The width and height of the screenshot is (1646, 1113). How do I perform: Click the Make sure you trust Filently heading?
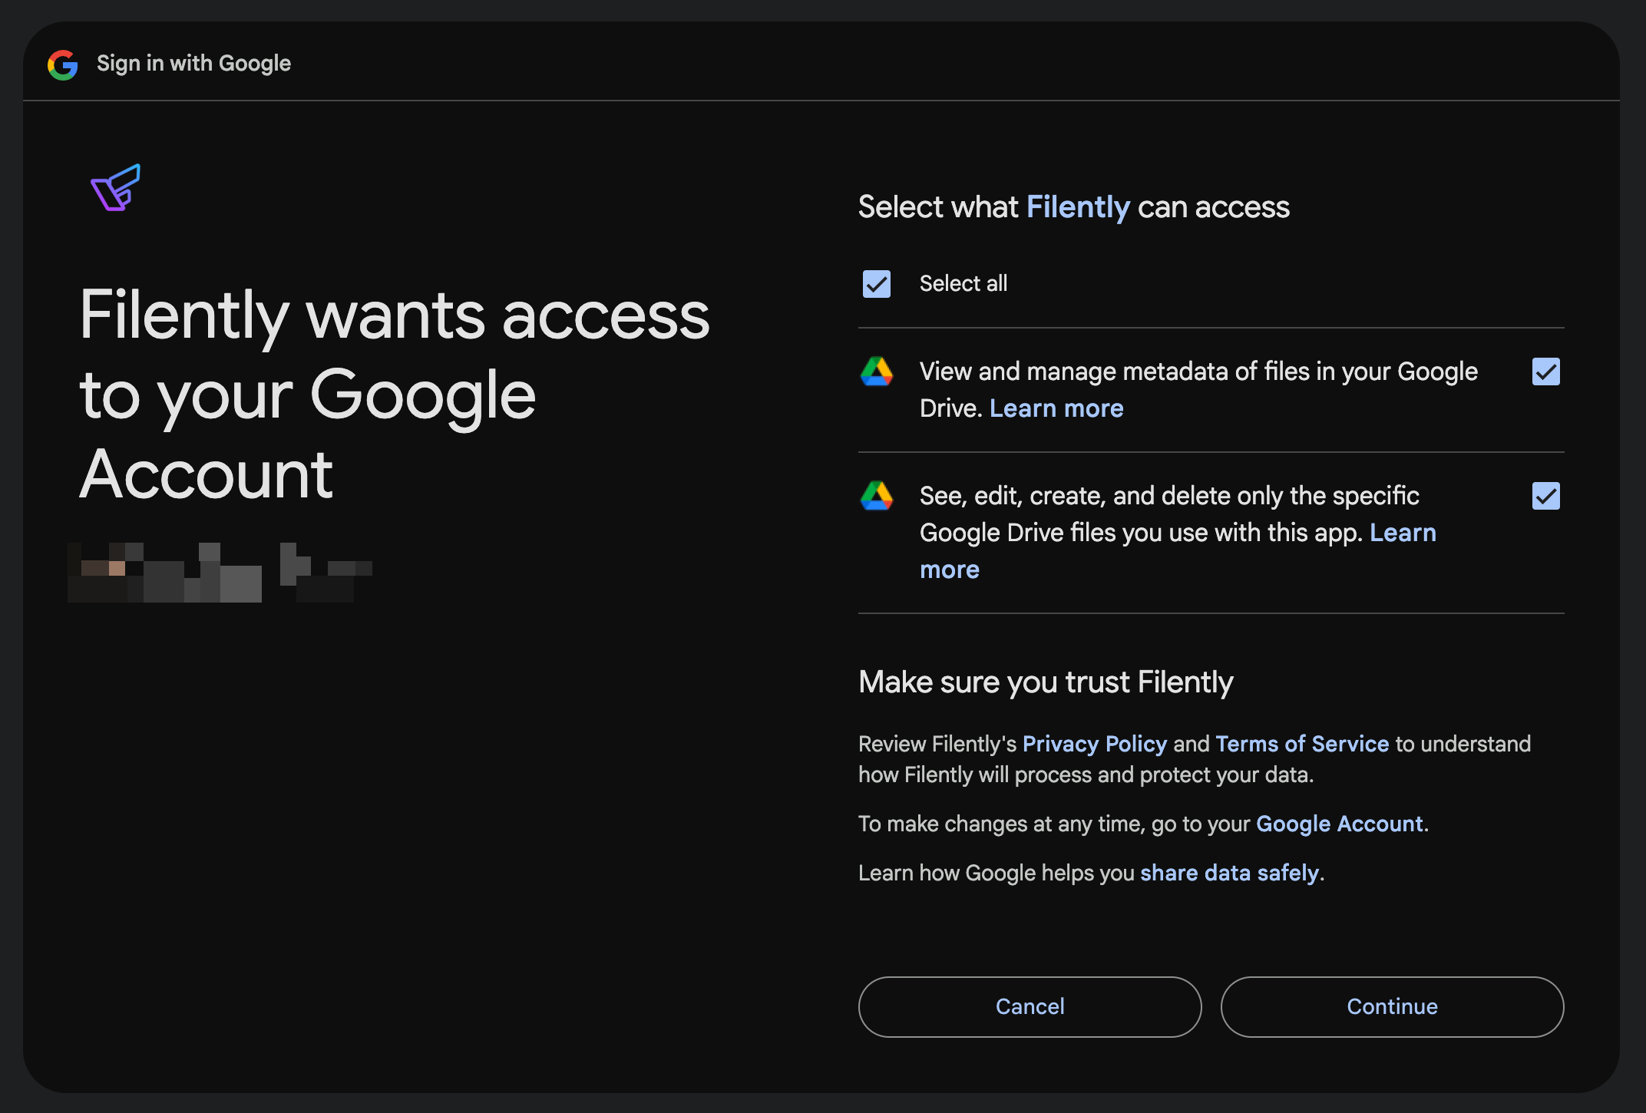click(1046, 682)
